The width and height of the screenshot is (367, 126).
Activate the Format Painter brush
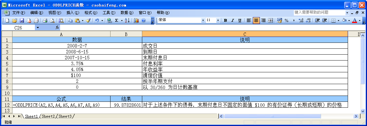[x=88, y=20]
